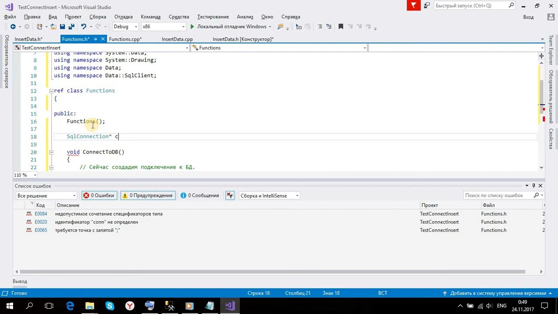The width and height of the screenshot is (558, 314).
Task: Close the error list panel
Action: [x=541, y=186]
